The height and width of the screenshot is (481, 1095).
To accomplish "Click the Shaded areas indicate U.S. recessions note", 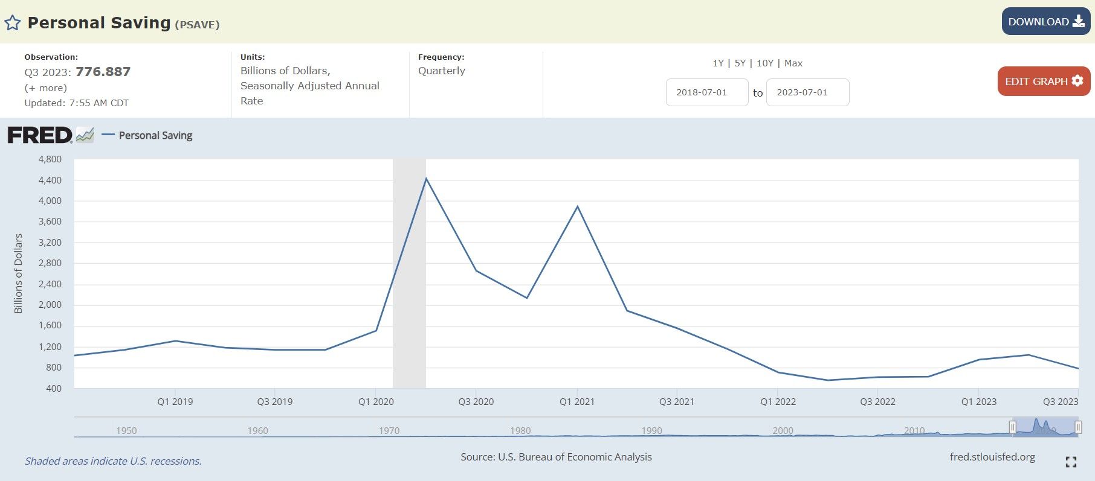I will click(x=113, y=461).
